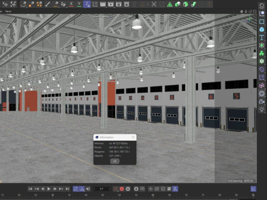Click the motion system circle icon
The image size is (267, 200).
[142, 189]
